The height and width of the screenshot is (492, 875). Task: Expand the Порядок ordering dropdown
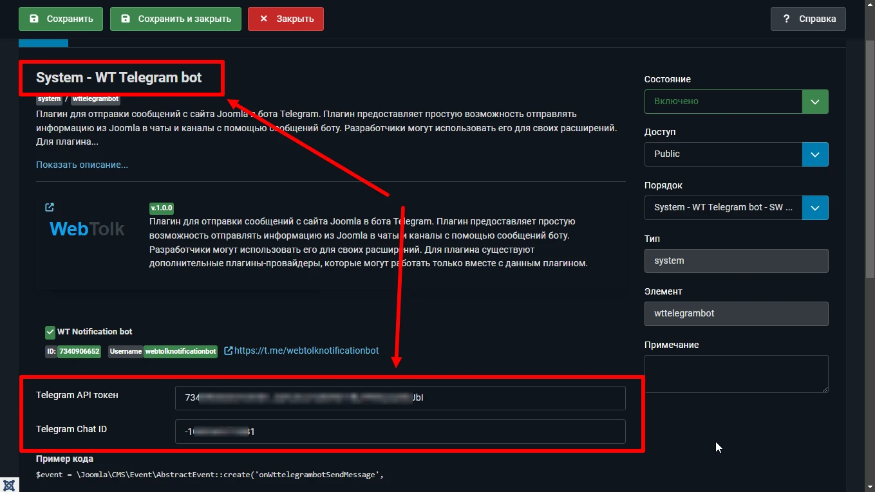coord(814,207)
